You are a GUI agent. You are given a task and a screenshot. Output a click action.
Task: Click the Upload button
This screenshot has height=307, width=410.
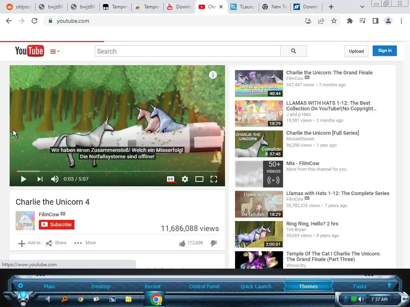pos(356,51)
